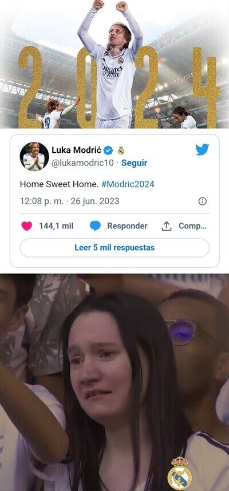Click the crest icon beside the verified badge
The image size is (229, 491).
click(121, 151)
